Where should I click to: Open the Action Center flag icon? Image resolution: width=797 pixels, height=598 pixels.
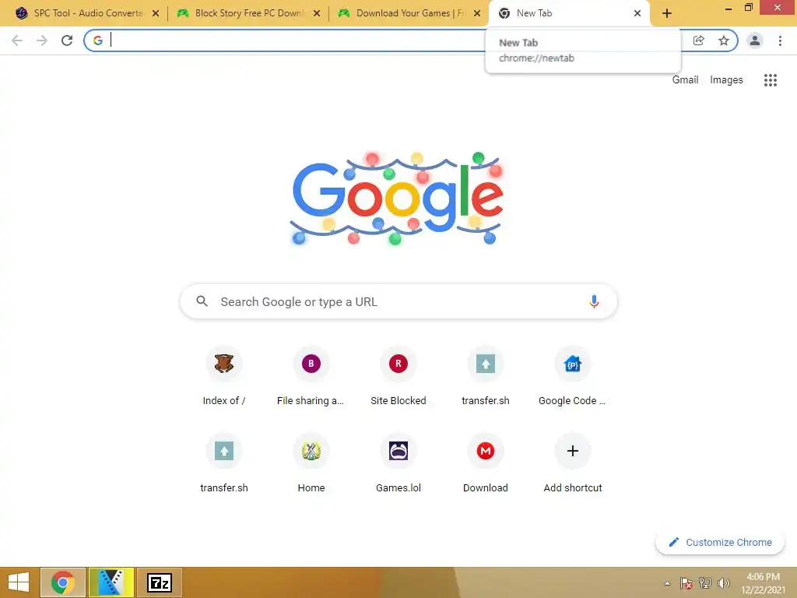point(686,583)
